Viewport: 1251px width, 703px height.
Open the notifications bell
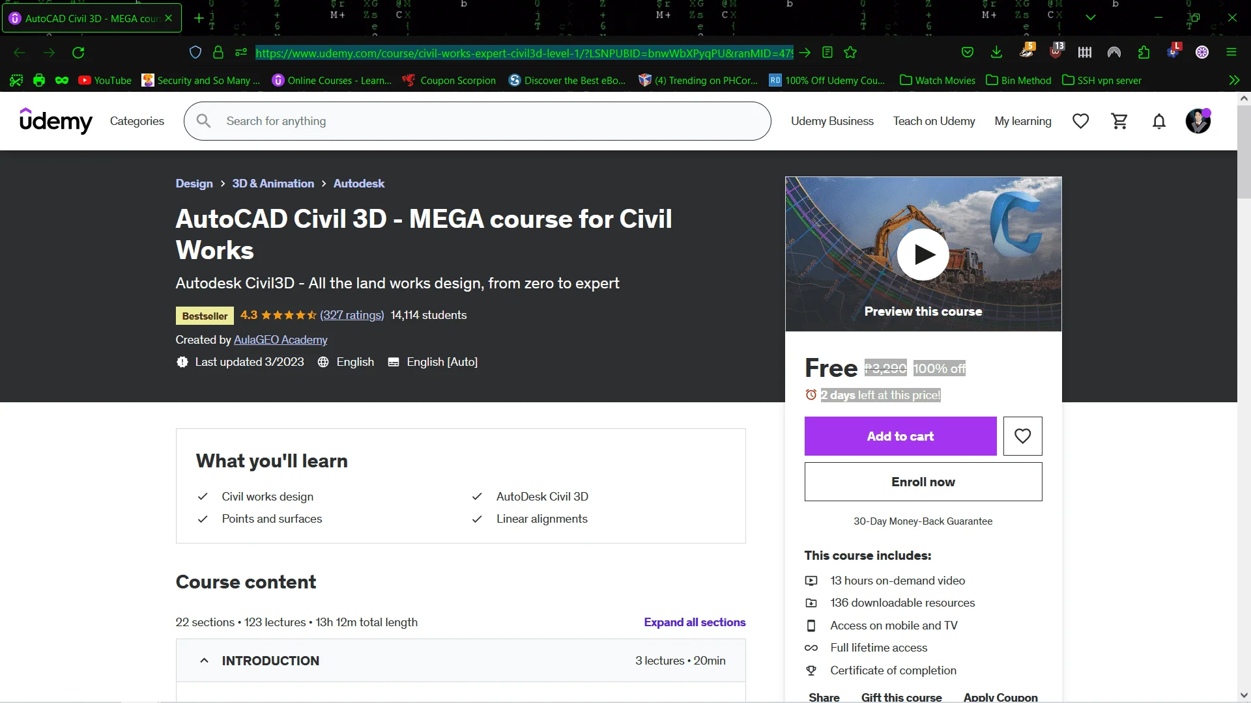1159,121
